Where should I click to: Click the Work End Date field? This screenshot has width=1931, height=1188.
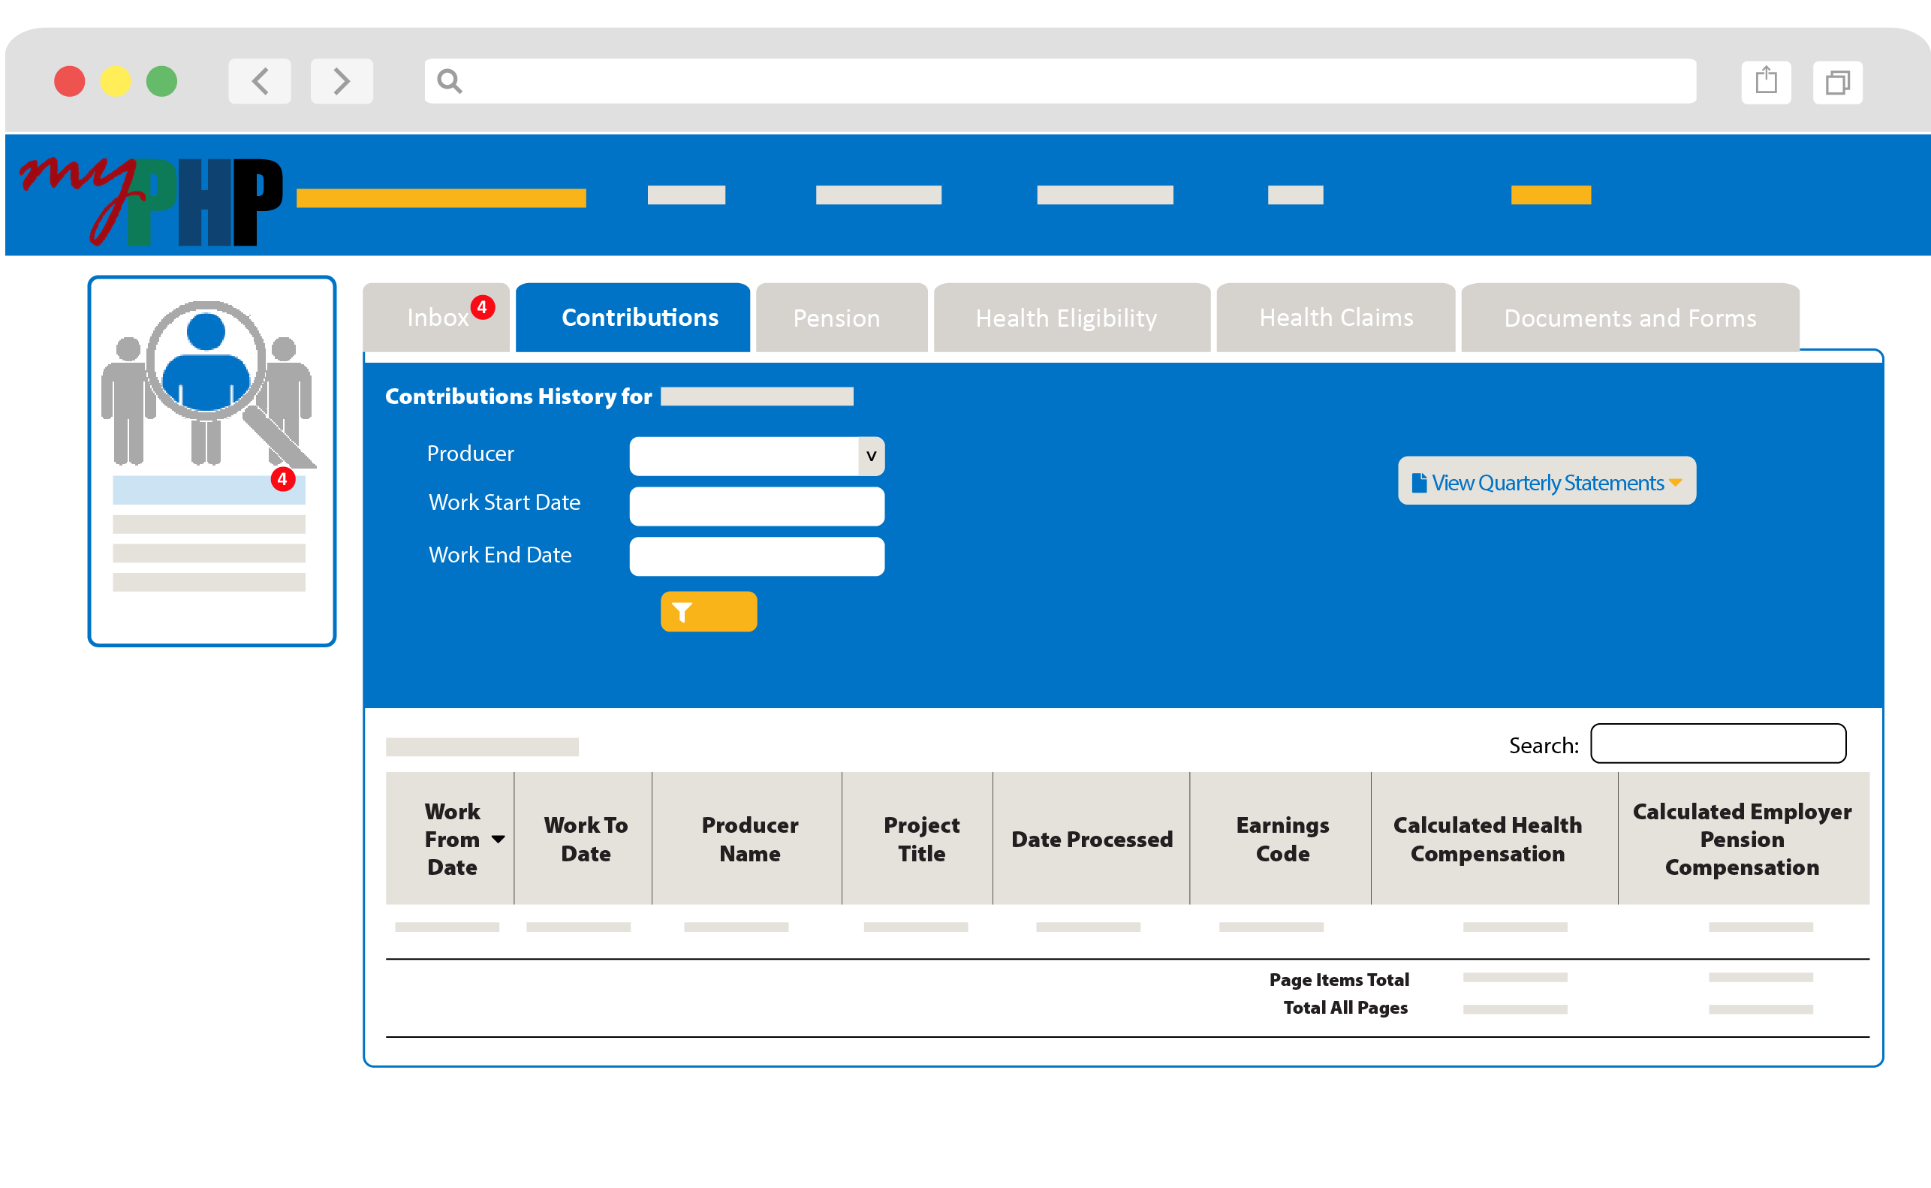pyautogui.click(x=756, y=556)
